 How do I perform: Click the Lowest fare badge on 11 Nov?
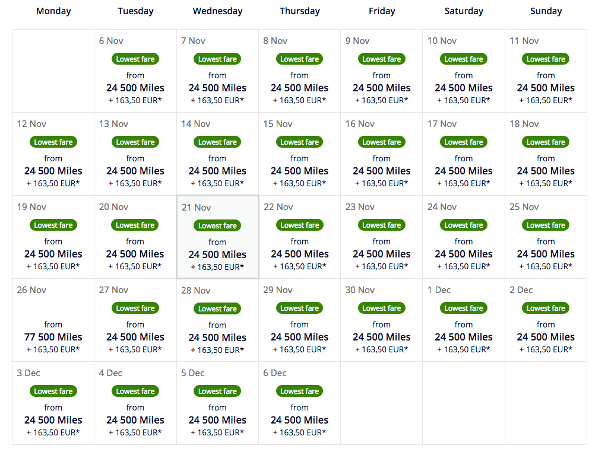(546, 59)
